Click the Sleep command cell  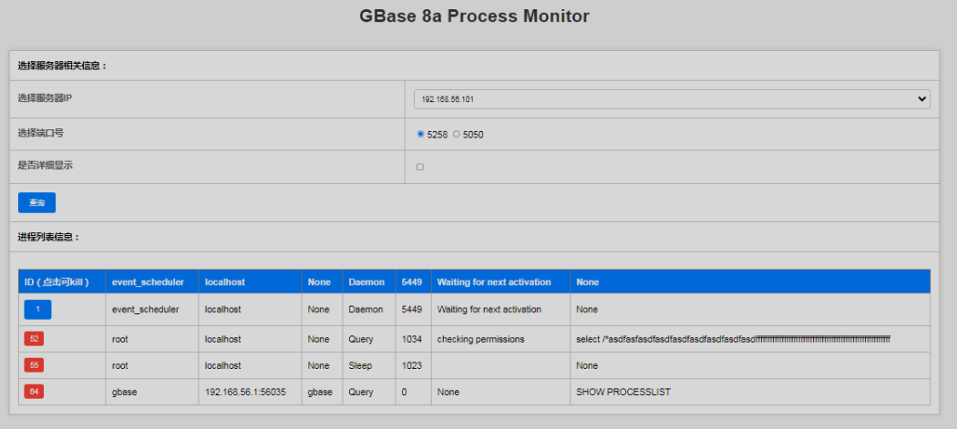tap(368, 365)
